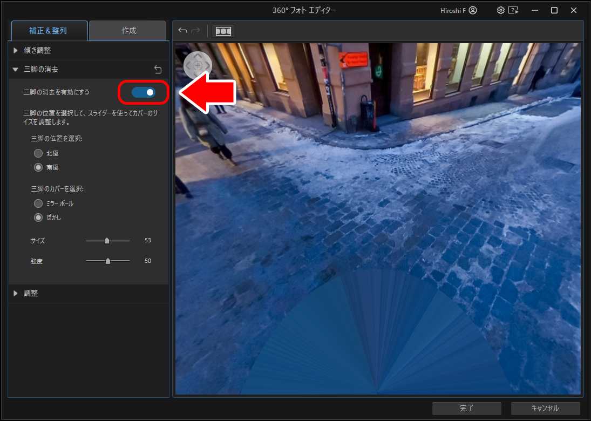Click the キャンセル button
This screenshot has width=591, height=421.
(544, 408)
